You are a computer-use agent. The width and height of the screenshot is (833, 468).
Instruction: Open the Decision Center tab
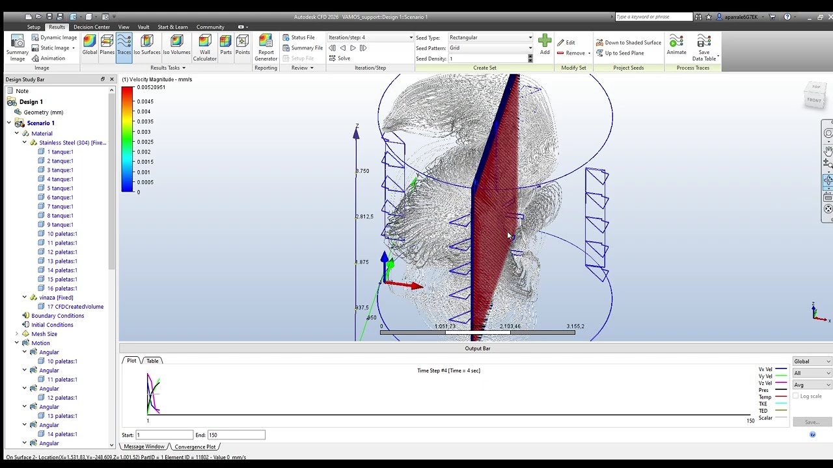tap(92, 27)
